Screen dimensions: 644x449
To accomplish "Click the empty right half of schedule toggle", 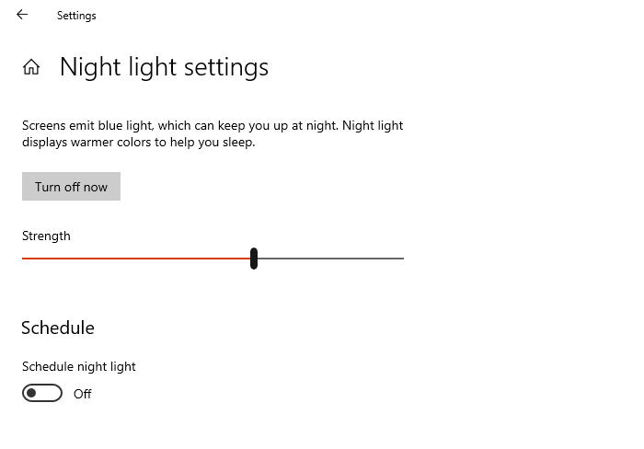I will pos(52,394).
